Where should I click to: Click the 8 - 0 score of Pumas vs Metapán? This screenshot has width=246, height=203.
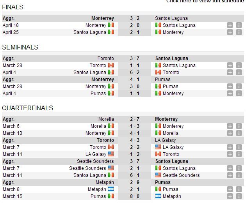(135, 196)
